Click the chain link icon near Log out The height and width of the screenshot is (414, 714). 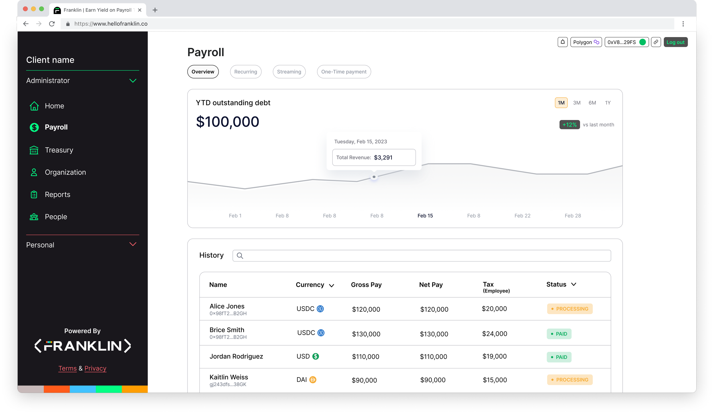coord(656,42)
